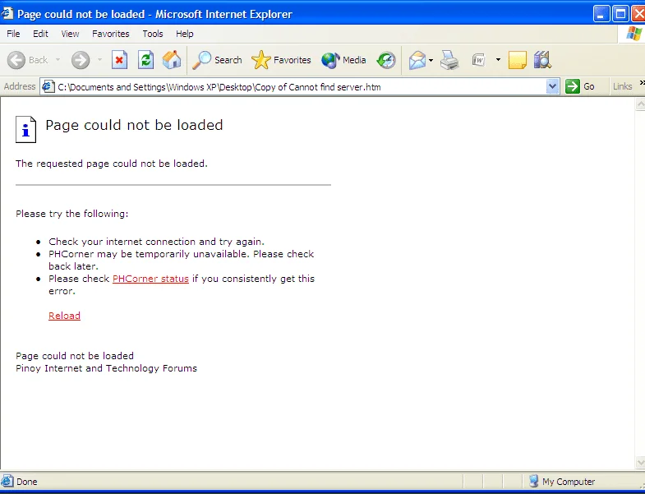Open the Favorites pane from the toolbar

pyautogui.click(x=281, y=60)
